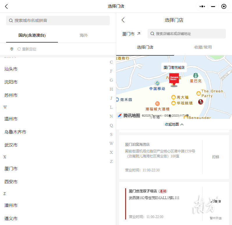Click the back arrow beside 选择门店 panel title

coord(123,20)
